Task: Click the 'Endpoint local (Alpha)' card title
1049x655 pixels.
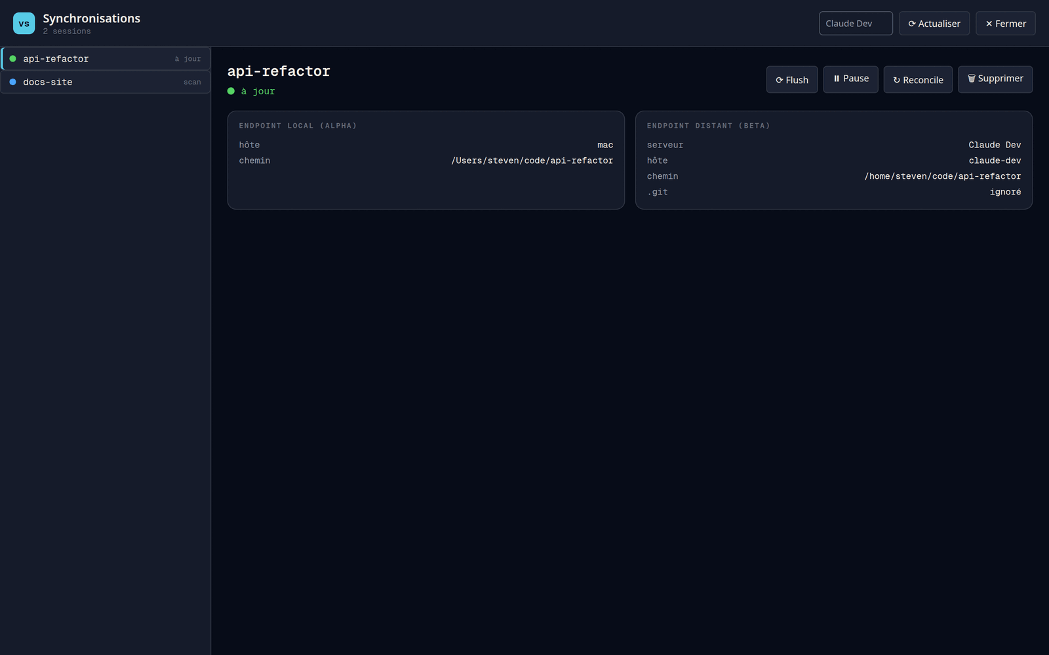Action: tap(298, 126)
